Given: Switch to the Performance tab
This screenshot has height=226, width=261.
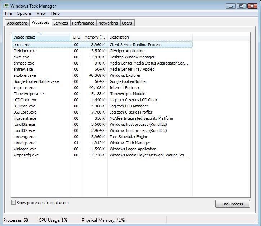Looking at the screenshot, I should [x=83, y=23].
